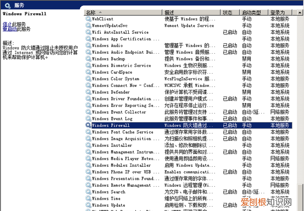Click the gear icon beside Windows Biometric Service

(x=88, y=66)
